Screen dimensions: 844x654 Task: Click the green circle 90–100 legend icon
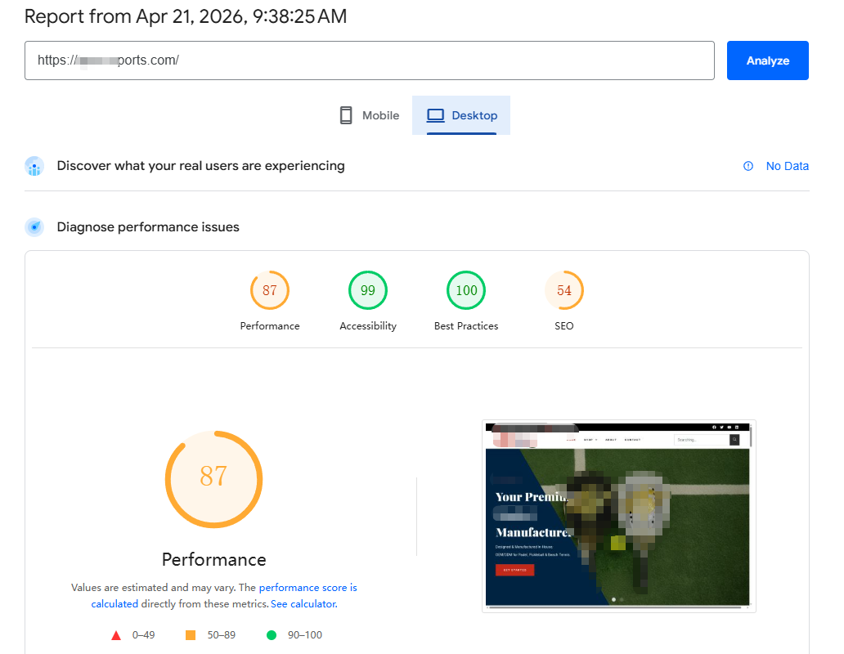coord(272,635)
